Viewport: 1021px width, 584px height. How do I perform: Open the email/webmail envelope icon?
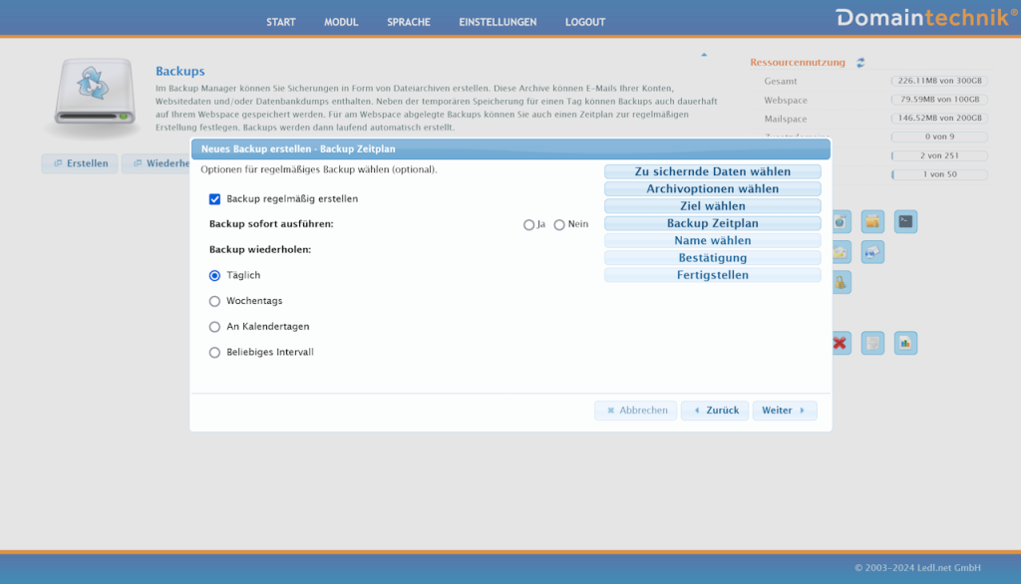tap(872, 252)
